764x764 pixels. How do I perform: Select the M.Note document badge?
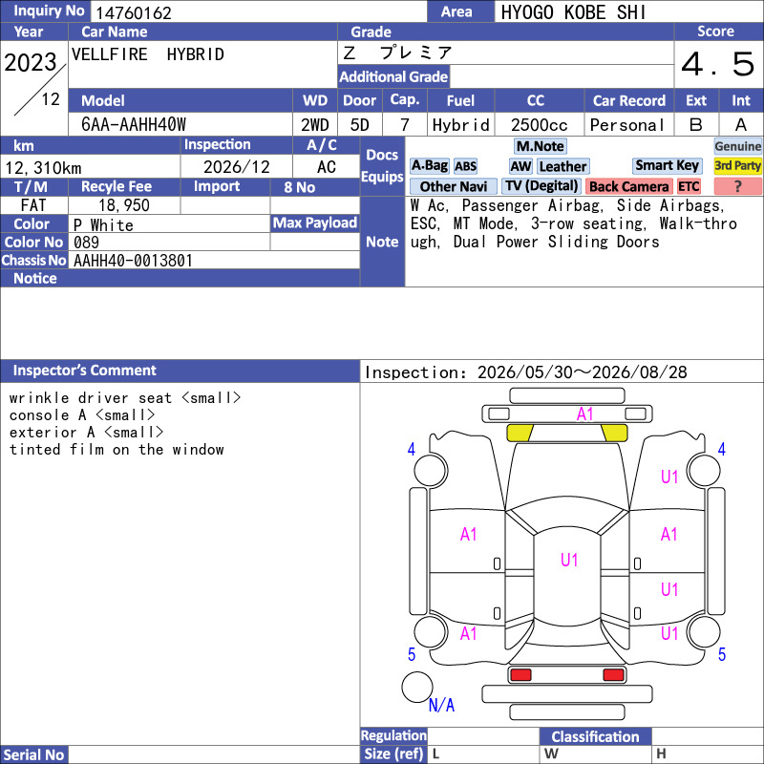541,146
